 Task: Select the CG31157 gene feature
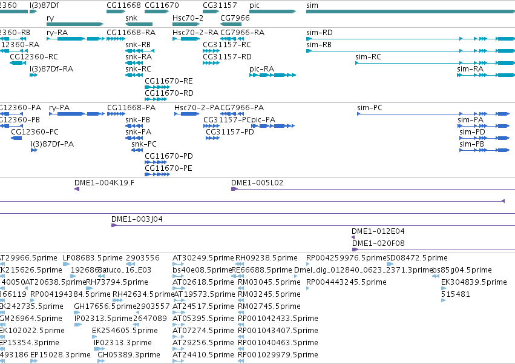point(211,12)
